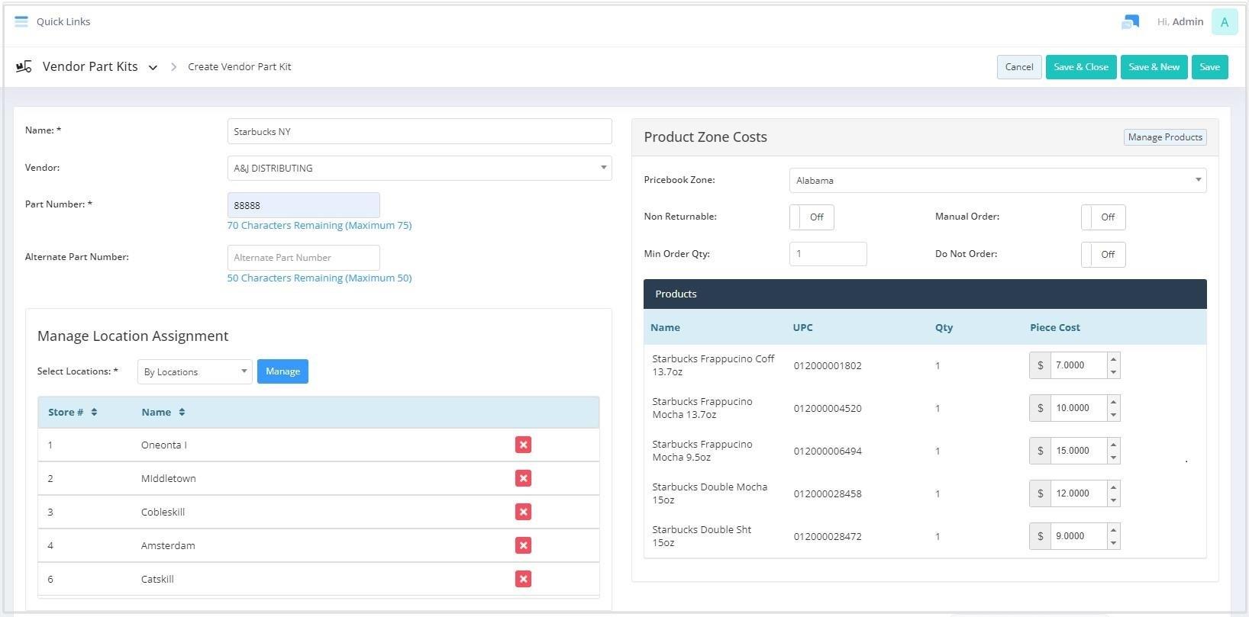Image resolution: width=1249 pixels, height=617 pixels.
Task: Increase piece cost for Frappucino Coff 13.7oz
Action: click(x=1113, y=359)
